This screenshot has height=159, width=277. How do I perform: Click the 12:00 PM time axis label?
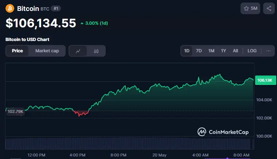pos(36,155)
